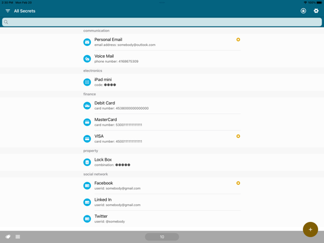The height and width of the screenshot is (243, 324).
Task: Open the VISA entry
Action: pyautogui.click(x=162, y=139)
